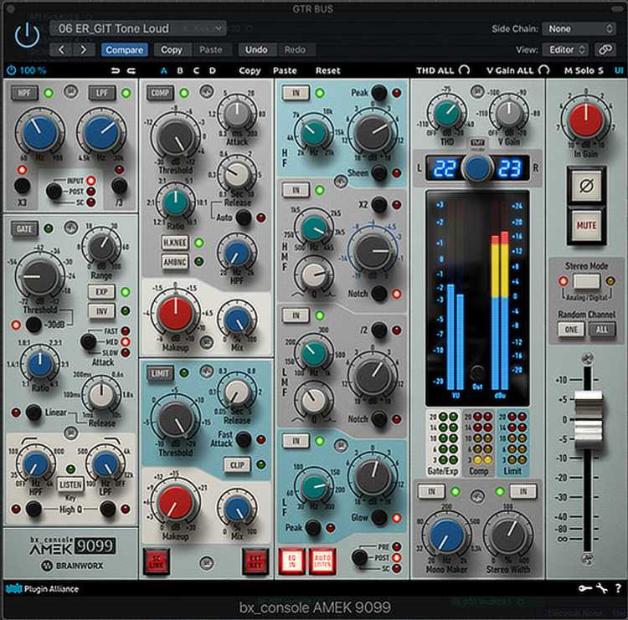Click the gate Threshold knob

tap(39, 277)
